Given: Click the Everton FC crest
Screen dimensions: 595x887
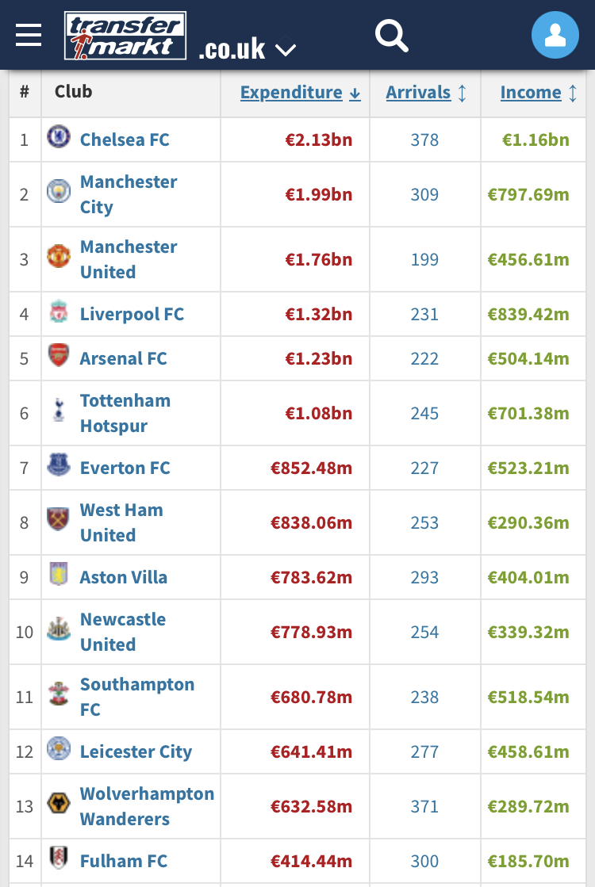Looking at the screenshot, I should 59,465.
